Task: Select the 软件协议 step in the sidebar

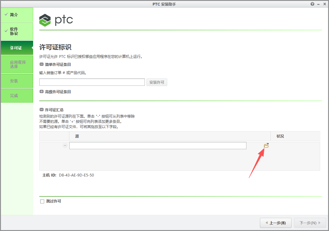Action: (x=17, y=31)
